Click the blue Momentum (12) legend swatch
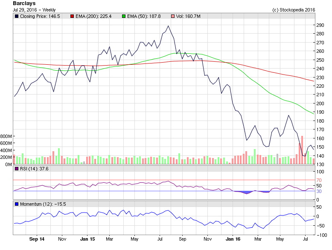Image resolution: width=332 pixels, height=250 pixels. [x=17, y=204]
